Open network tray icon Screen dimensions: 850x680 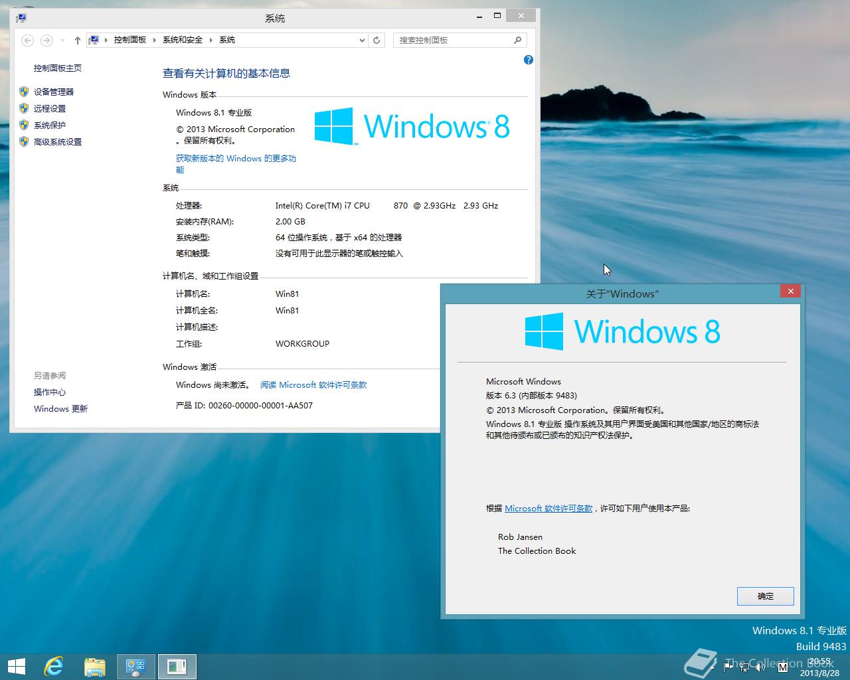pos(745,666)
